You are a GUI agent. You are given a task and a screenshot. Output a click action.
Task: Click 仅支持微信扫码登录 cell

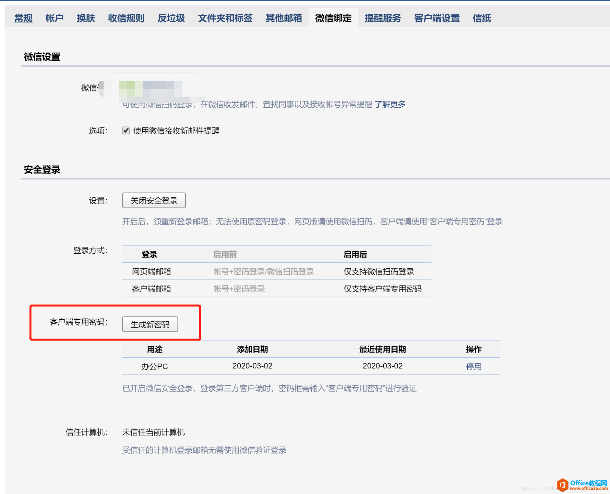pos(379,272)
